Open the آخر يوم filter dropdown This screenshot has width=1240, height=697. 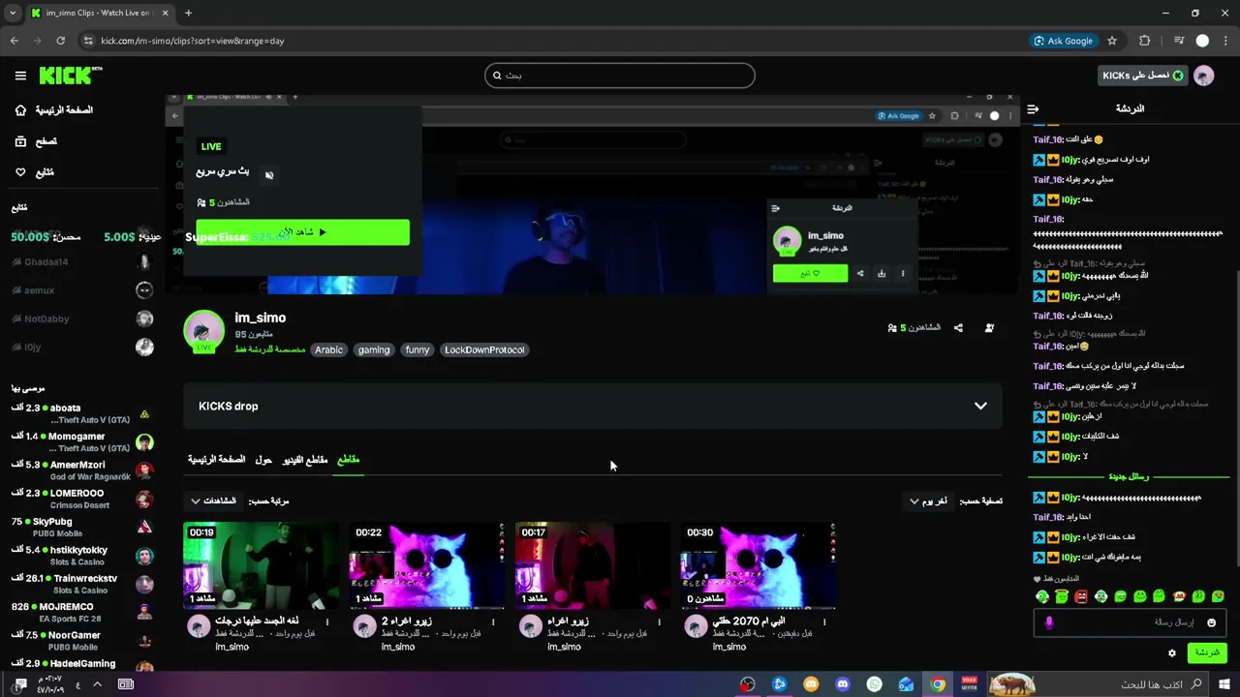pos(928,501)
